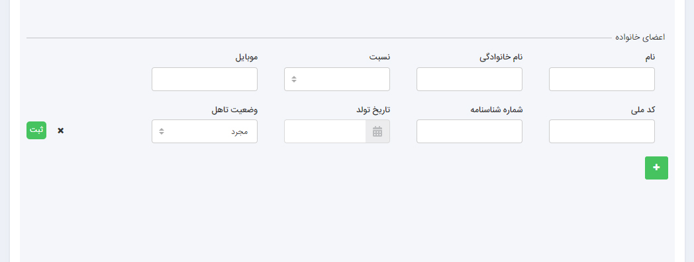Select the کد ملی field label
The height and width of the screenshot is (262, 694).
pyautogui.click(x=643, y=110)
